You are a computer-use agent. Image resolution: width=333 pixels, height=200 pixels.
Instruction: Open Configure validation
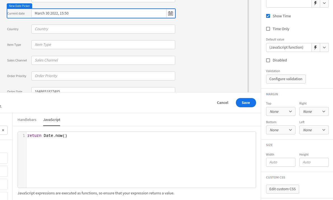(286, 79)
